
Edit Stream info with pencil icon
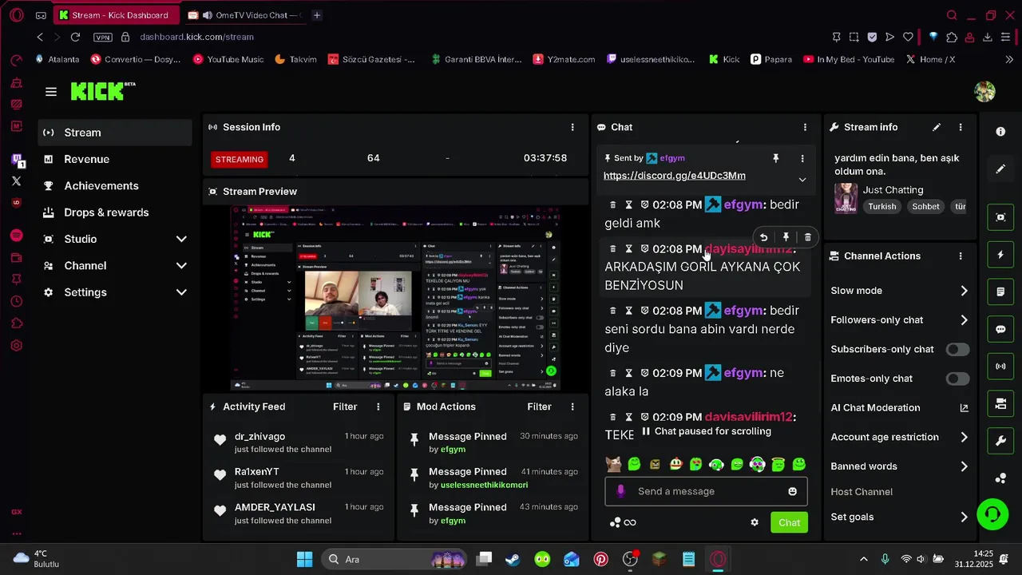point(937,127)
